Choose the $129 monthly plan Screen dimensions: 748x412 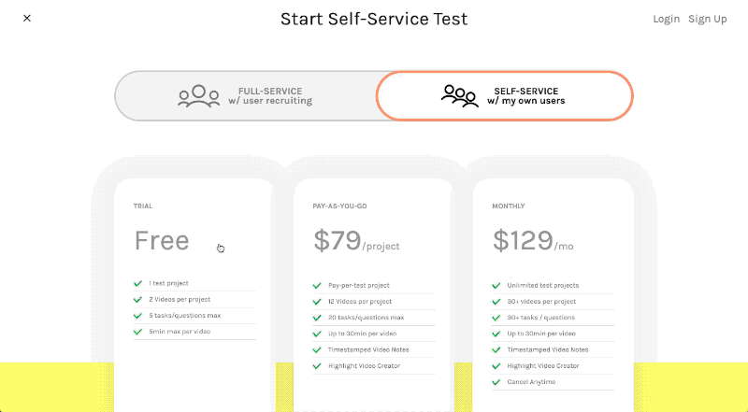point(553,295)
